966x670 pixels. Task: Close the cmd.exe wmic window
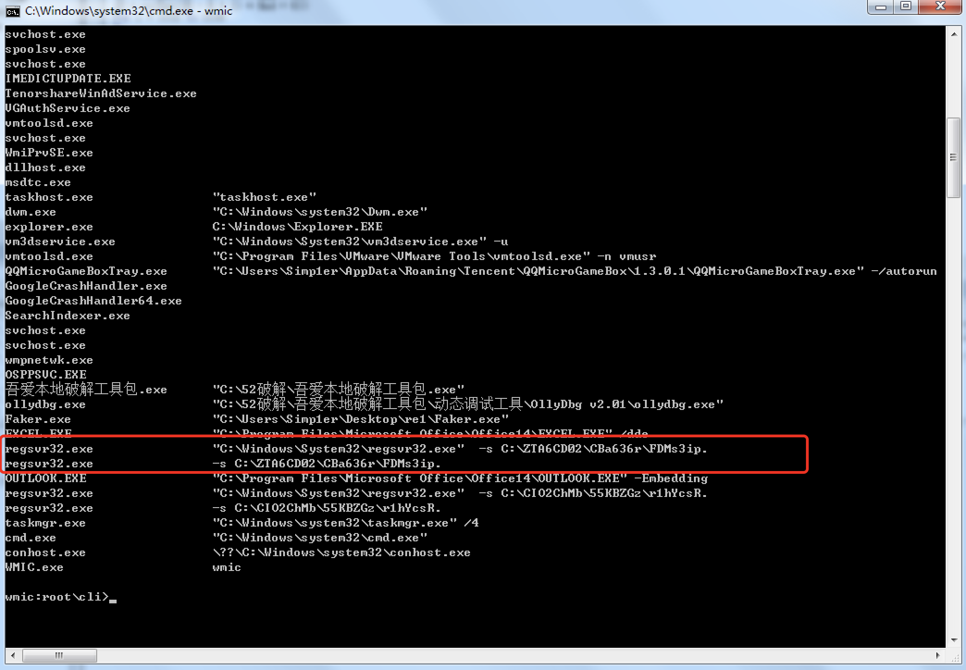click(940, 7)
